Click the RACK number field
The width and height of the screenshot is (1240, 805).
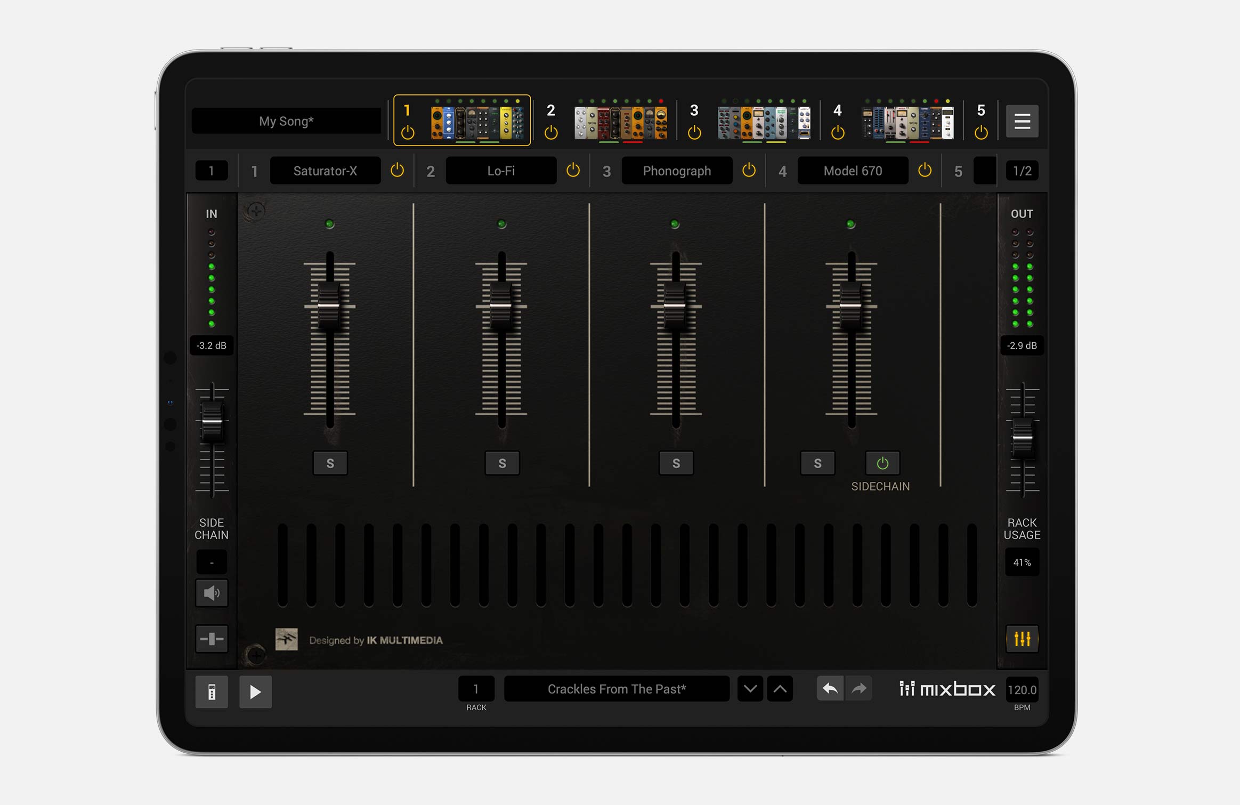point(476,689)
